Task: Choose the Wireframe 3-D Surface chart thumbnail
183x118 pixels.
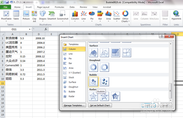Action: click(x=104, y=53)
